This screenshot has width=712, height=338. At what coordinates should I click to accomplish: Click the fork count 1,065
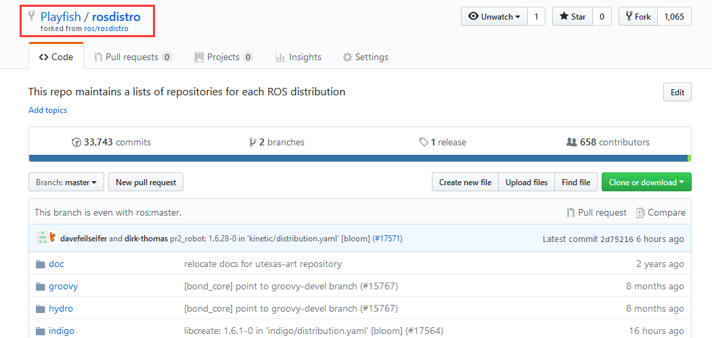coord(674,17)
